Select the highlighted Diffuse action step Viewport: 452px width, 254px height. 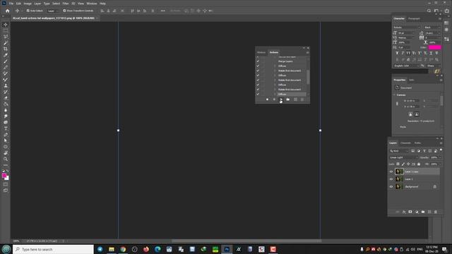click(x=291, y=94)
